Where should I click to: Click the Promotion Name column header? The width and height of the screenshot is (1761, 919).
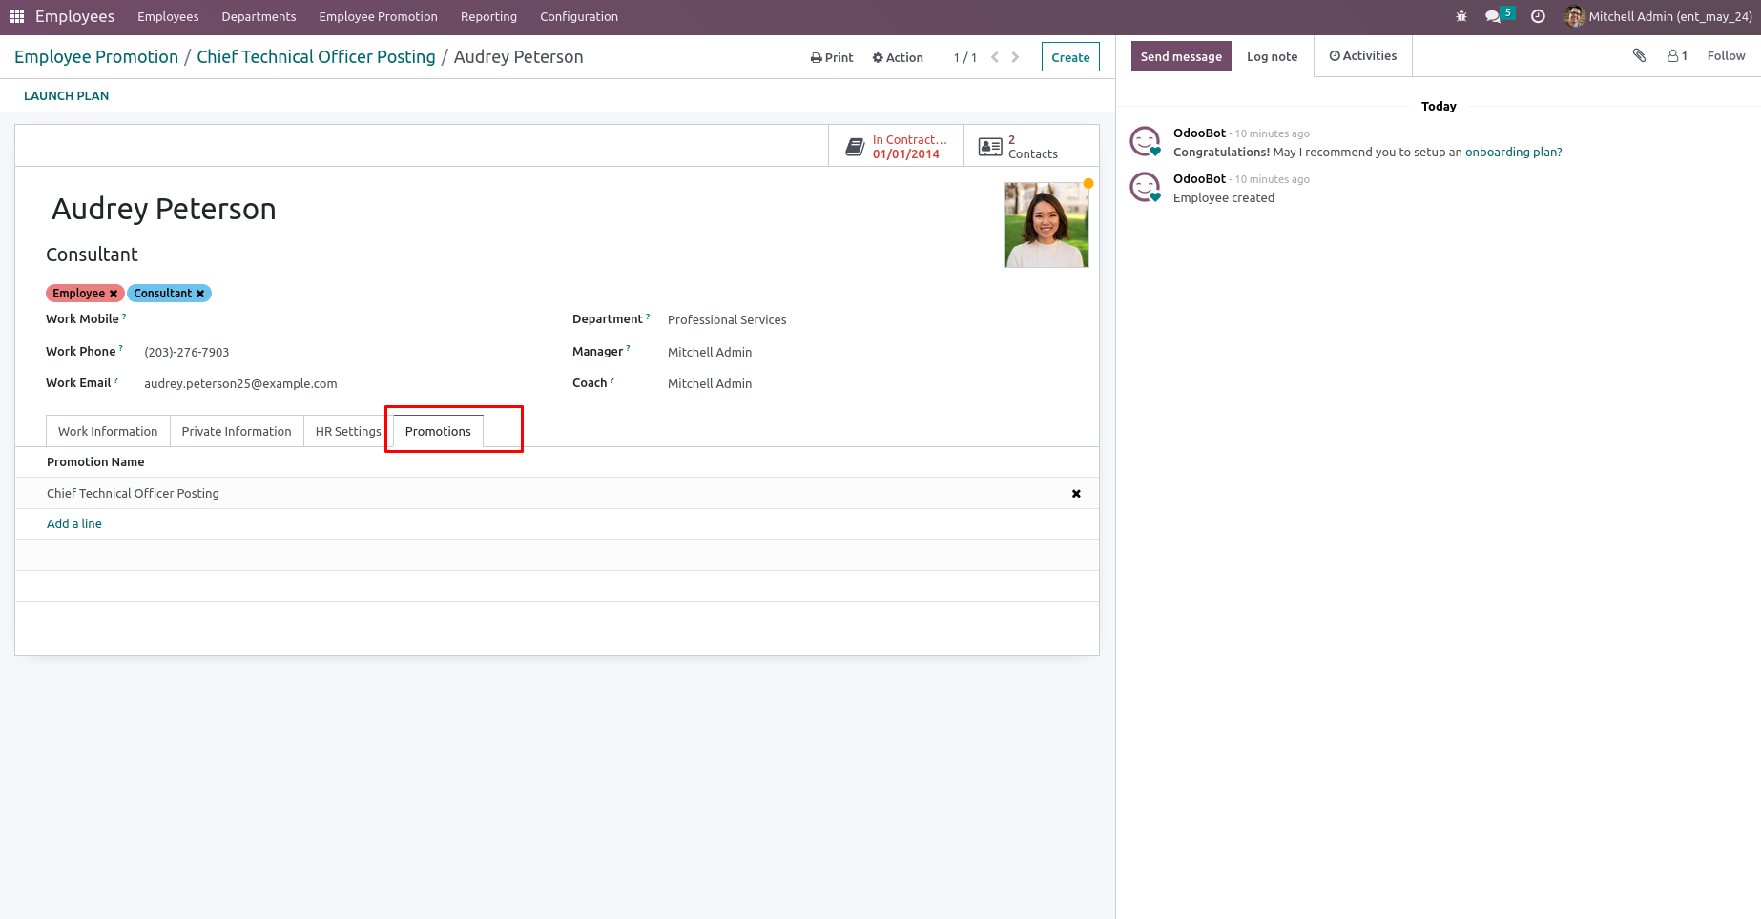95,461
